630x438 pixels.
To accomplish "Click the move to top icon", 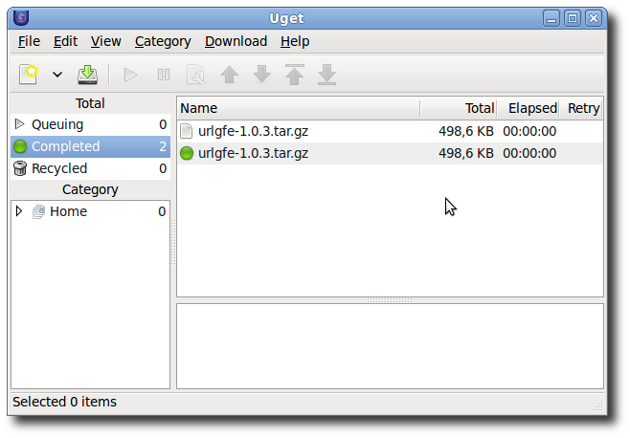I will click(x=295, y=75).
